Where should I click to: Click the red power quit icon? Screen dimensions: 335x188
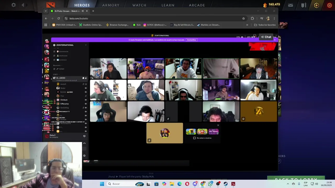pyautogui.click(x=329, y=5)
